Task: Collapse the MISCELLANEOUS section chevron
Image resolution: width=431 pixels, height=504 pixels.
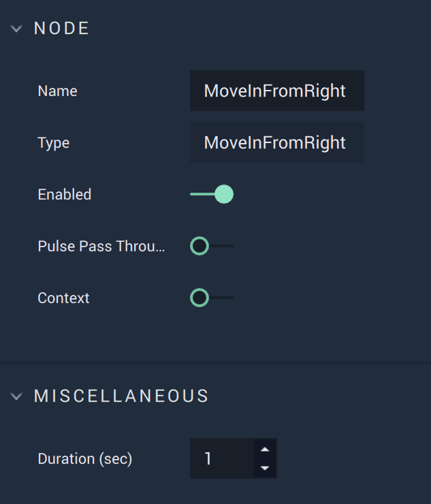Action: tap(16, 396)
